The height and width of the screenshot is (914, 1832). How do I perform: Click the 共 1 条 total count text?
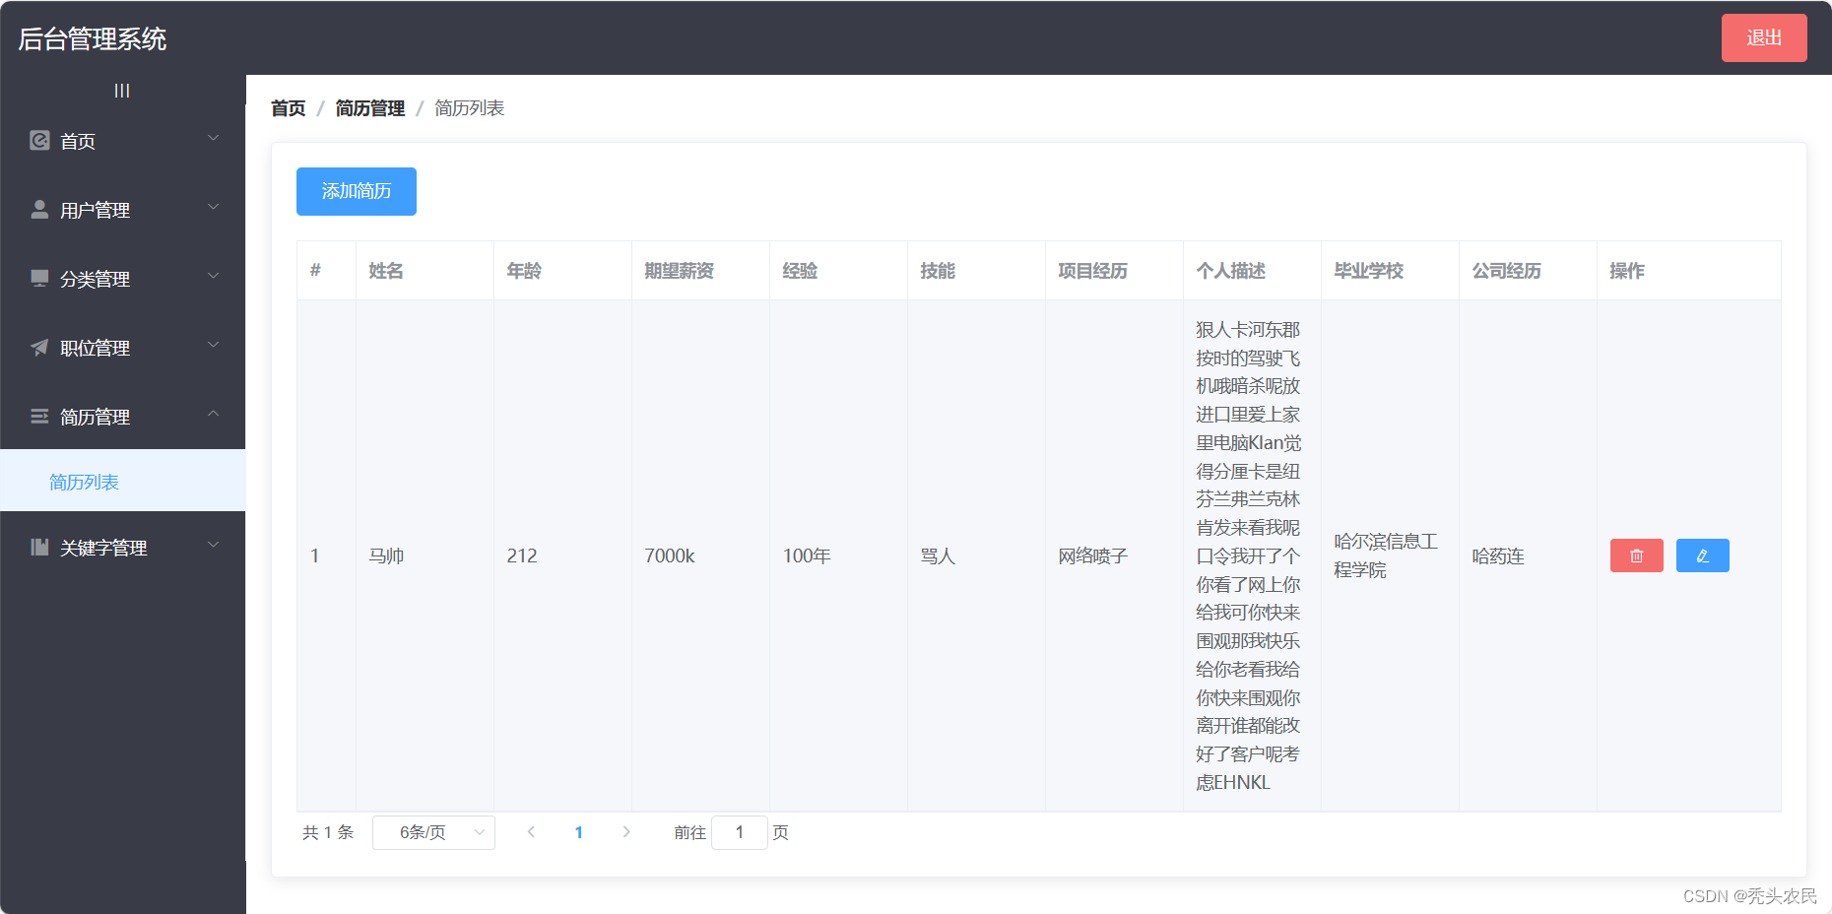(x=327, y=832)
